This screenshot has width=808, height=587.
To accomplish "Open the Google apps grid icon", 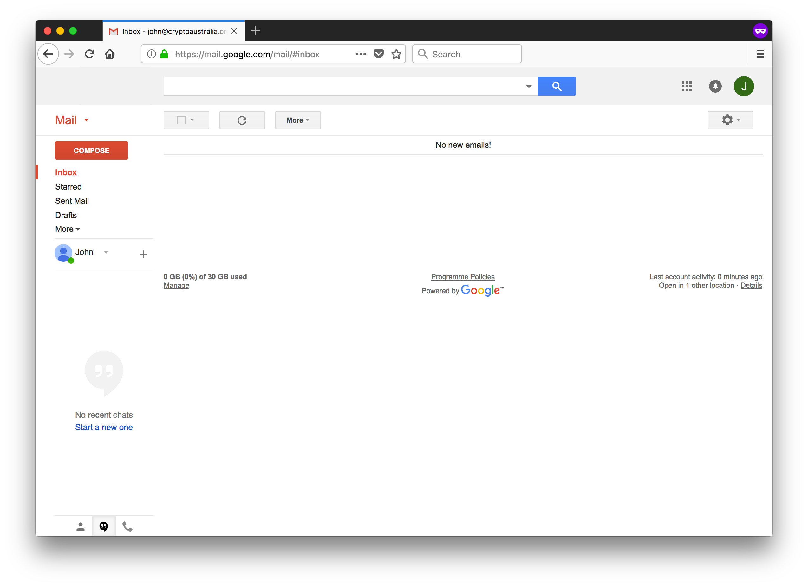I will pyautogui.click(x=687, y=86).
